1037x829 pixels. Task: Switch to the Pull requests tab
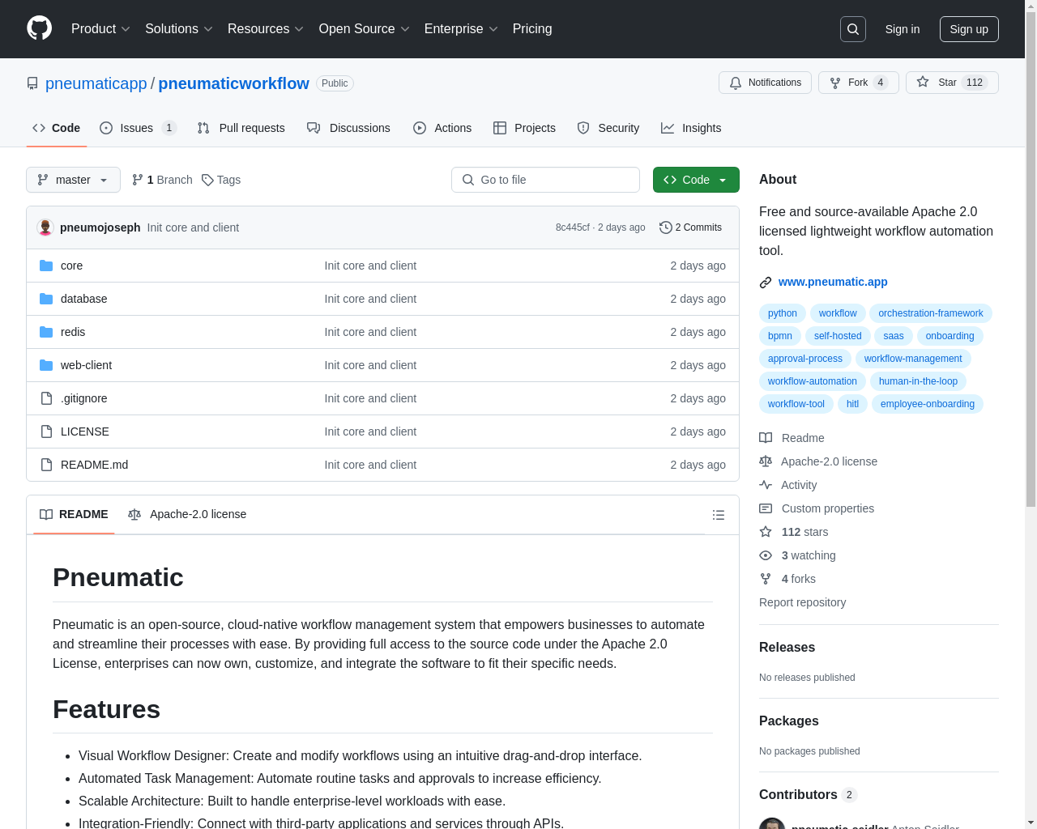pos(241,128)
